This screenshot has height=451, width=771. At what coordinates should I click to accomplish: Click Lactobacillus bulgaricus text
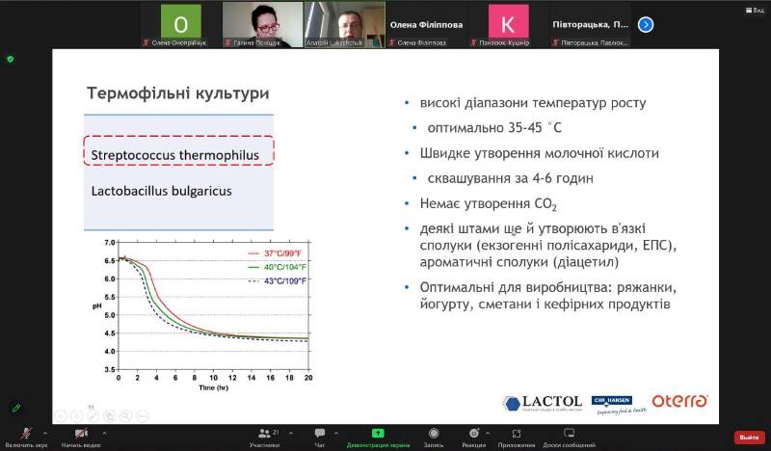[x=161, y=191]
